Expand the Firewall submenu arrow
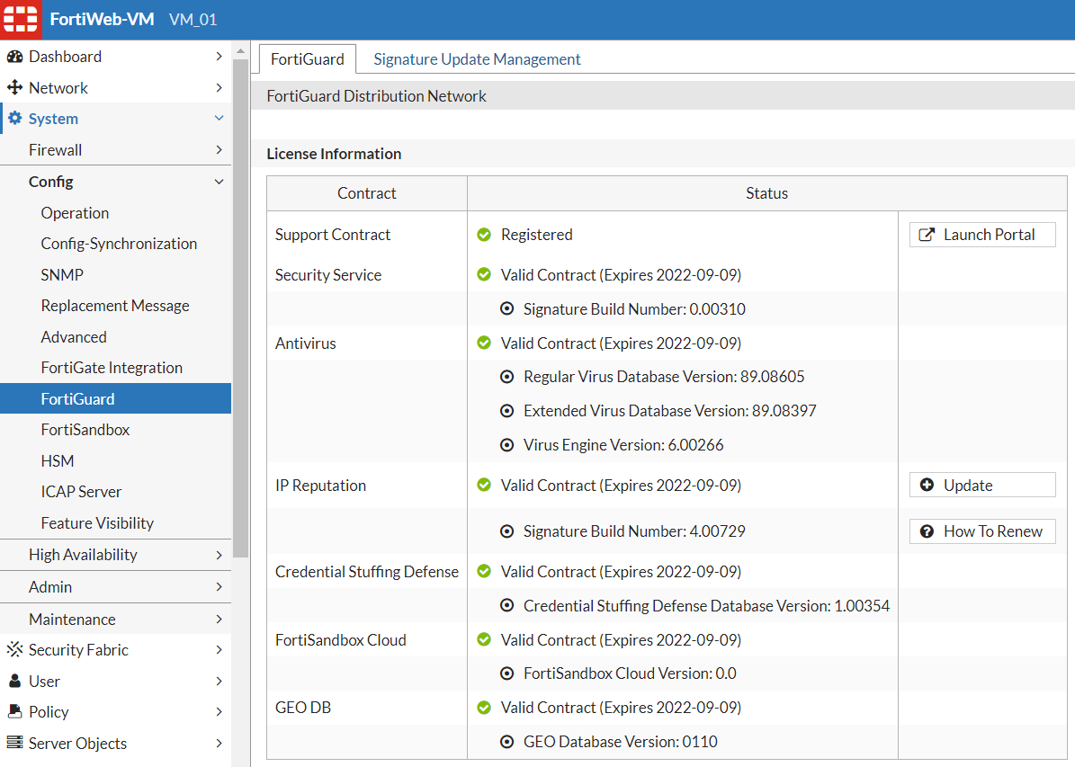Screen dimensions: 1075x767 tap(219, 150)
